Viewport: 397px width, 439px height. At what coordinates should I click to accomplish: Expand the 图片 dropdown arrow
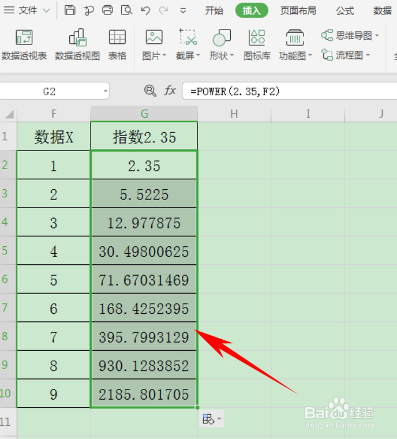pyautogui.click(x=164, y=55)
